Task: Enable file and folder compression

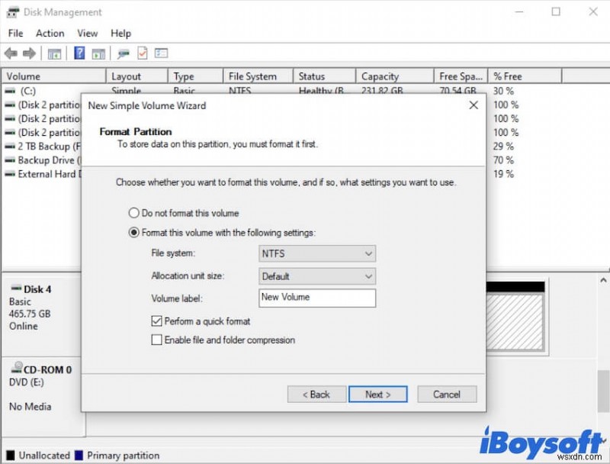Action: tap(156, 340)
